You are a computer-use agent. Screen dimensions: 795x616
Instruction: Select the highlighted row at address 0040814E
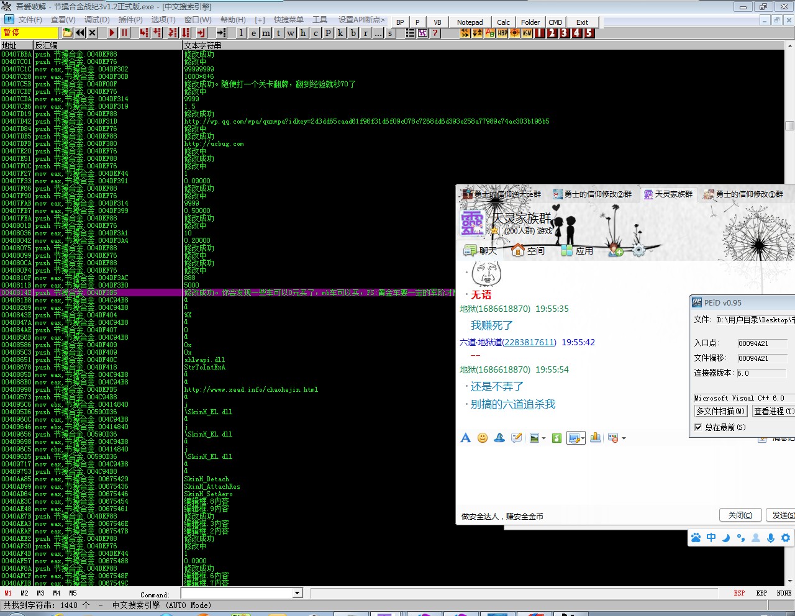(x=228, y=292)
